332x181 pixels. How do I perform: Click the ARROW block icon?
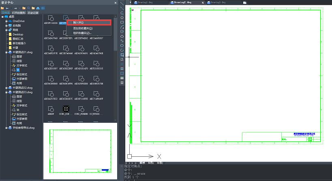[x=51, y=109]
